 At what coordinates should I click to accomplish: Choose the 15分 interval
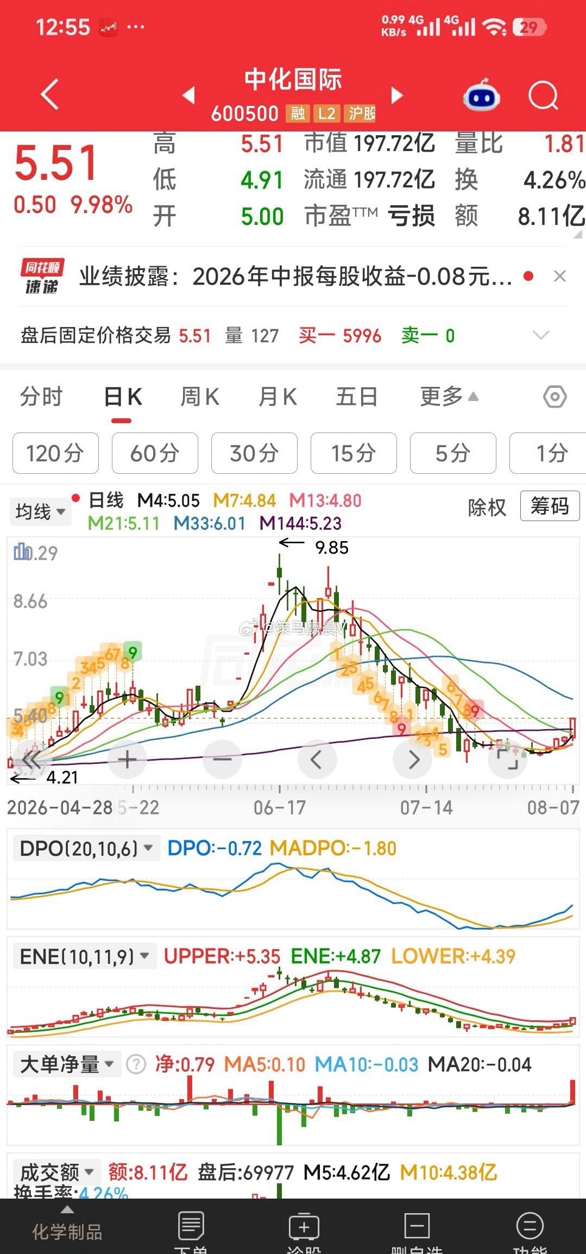coord(354,453)
